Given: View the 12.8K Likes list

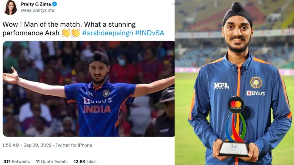Looking at the screenshot, I should (x=85, y=161).
